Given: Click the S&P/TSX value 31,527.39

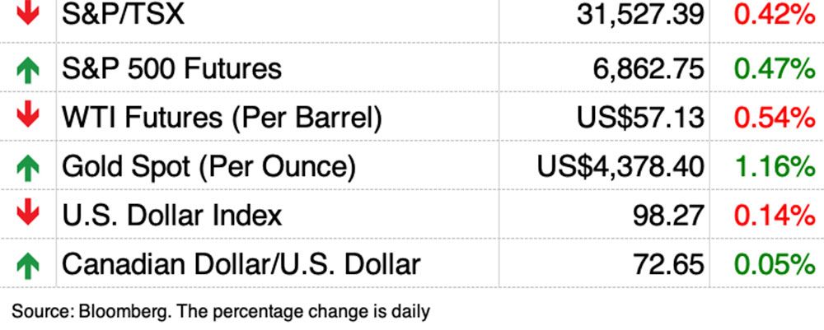Looking at the screenshot, I should pos(640,15).
